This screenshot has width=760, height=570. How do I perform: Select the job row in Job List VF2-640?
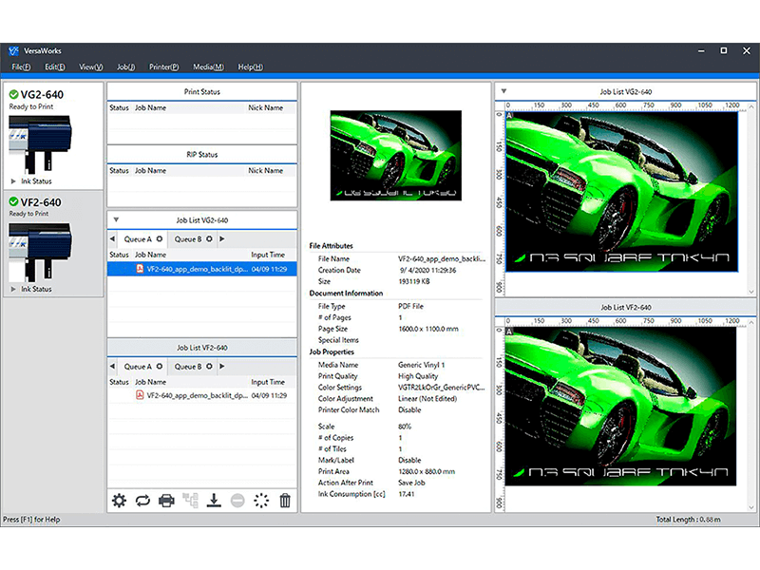point(202,395)
